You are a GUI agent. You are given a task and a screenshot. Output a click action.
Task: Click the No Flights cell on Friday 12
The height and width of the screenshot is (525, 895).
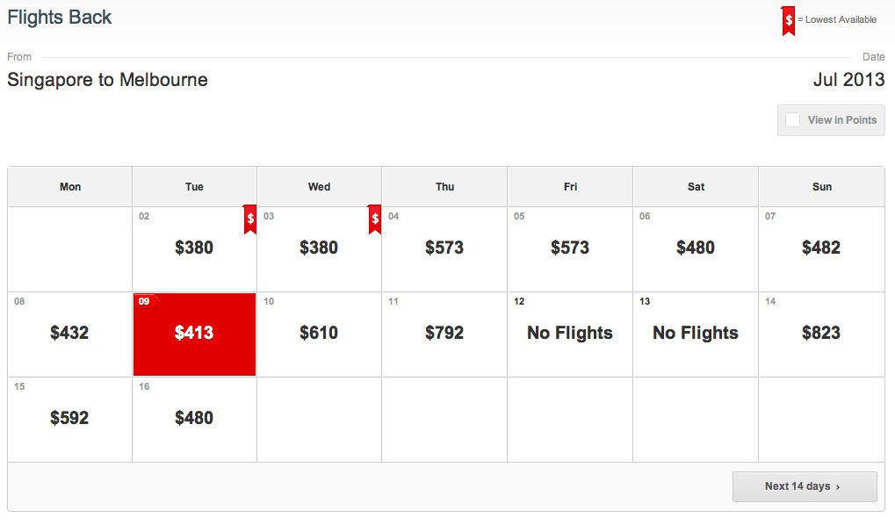pos(570,333)
